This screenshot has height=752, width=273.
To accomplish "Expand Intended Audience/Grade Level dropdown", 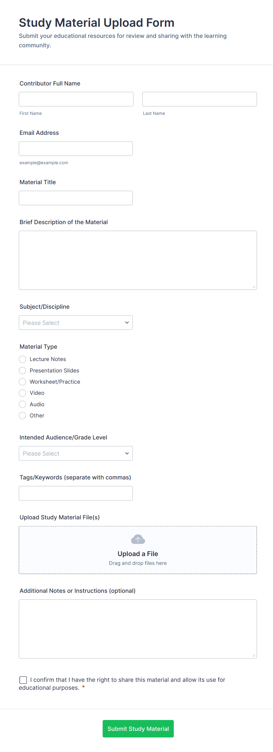I will click(x=76, y=453).
